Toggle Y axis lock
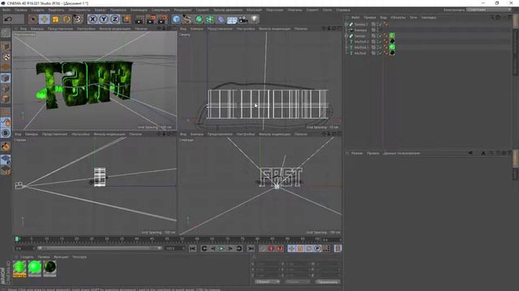Viewport: 519px width, 291px height. click(104, 19)
